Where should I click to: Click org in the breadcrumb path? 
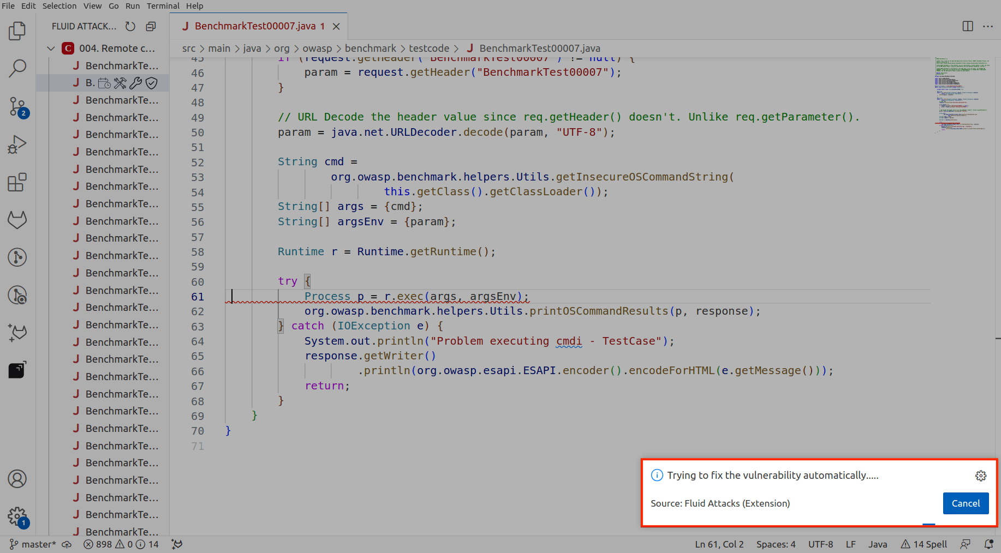282,49
